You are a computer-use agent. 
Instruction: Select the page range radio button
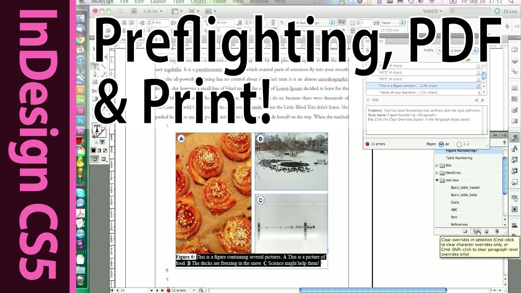(459, 144)
